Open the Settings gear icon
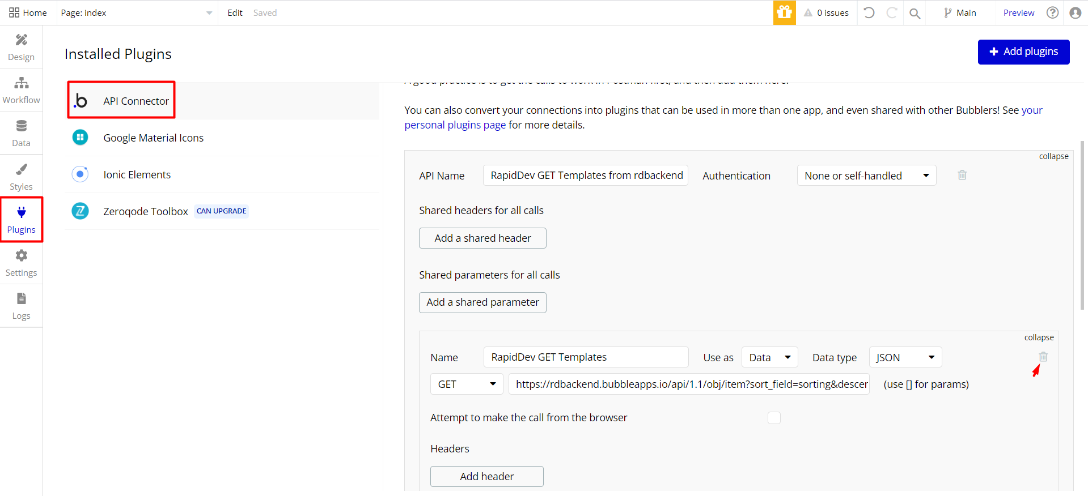This screenshot has width=1088, height=496. click(21, 255)
